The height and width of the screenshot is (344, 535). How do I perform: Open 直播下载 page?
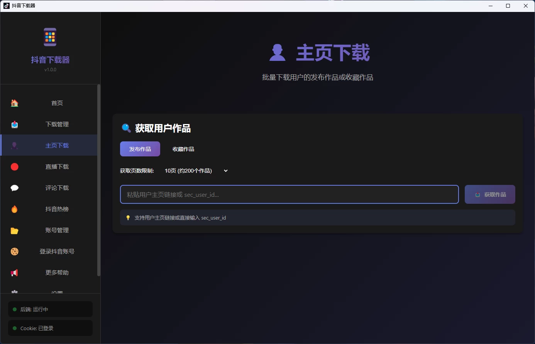[x=49, y=166]
